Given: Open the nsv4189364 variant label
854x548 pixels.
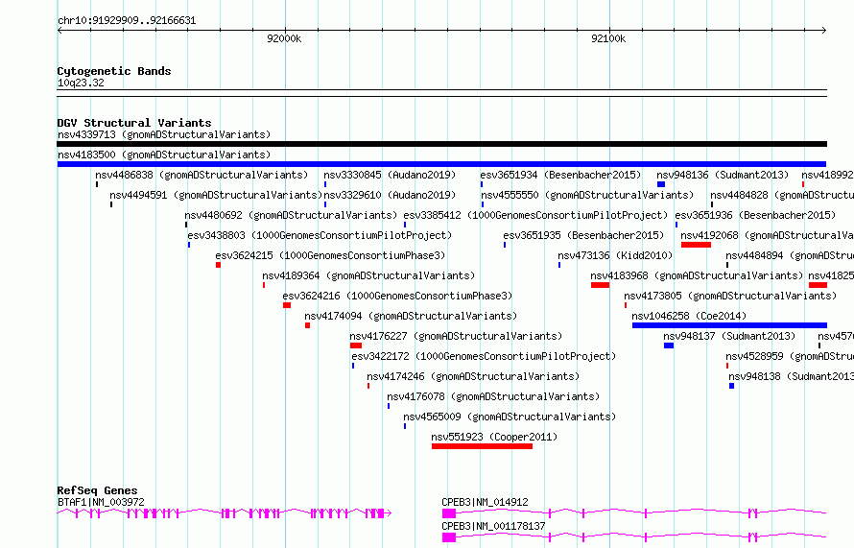Looking at the screenshot, I should (368, 275).
